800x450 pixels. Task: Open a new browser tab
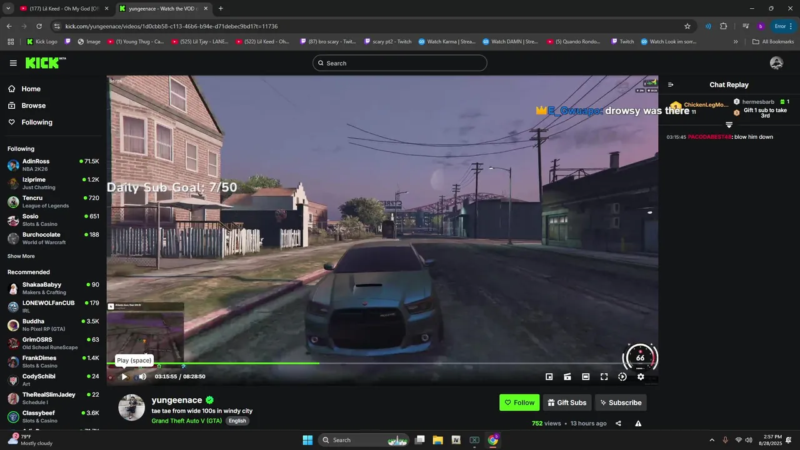221,9
